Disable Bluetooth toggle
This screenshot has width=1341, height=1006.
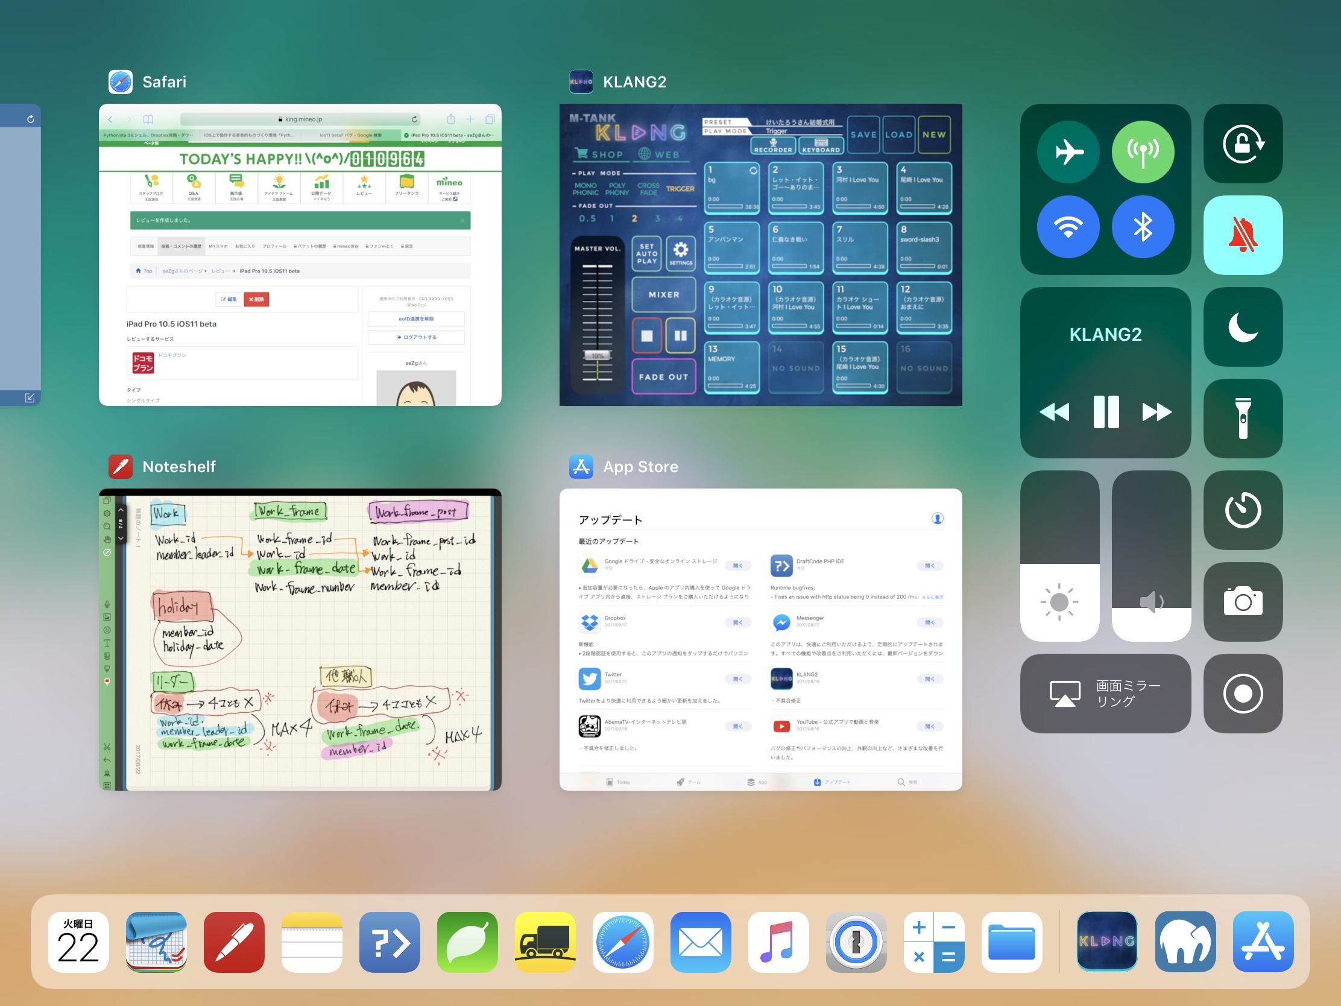[1143, 227]
